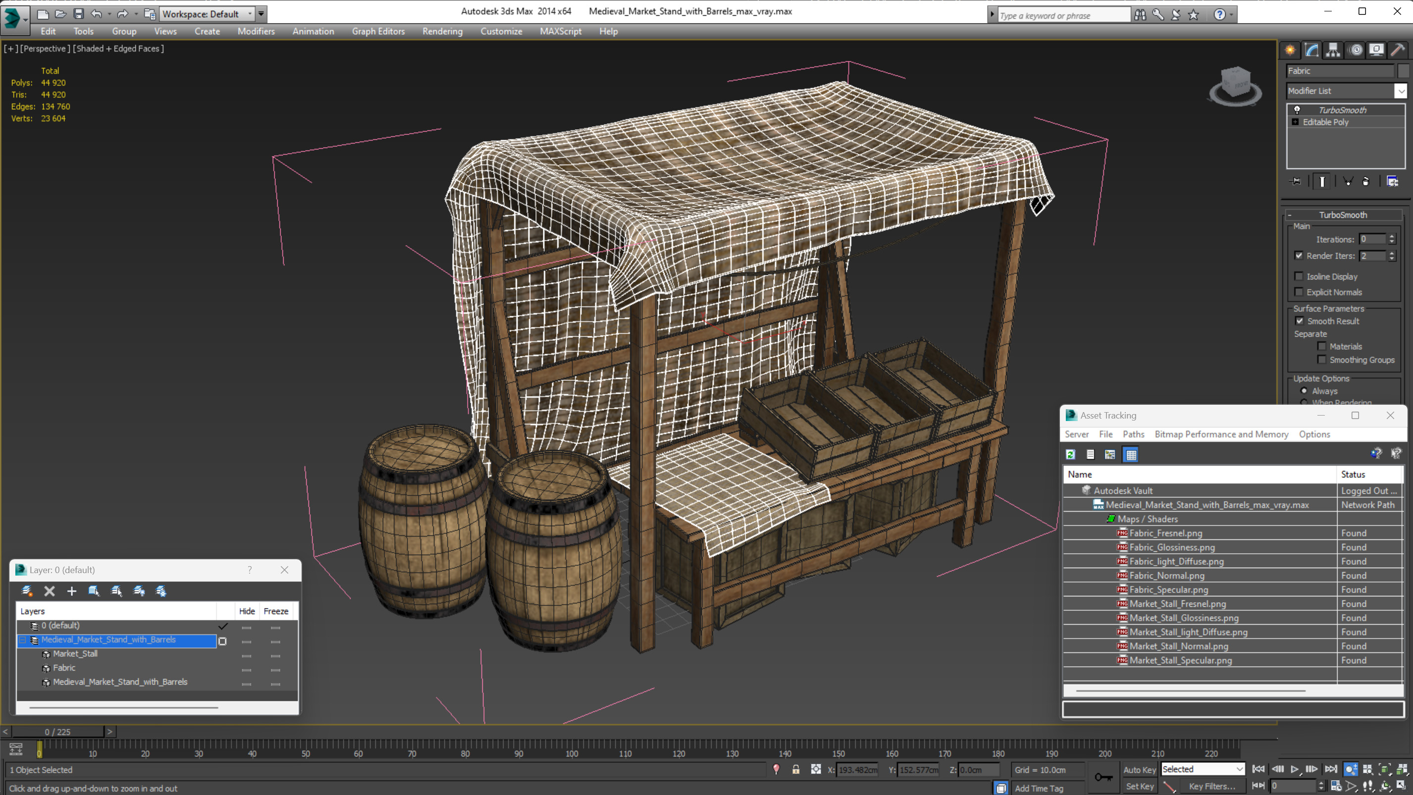Check Separate by Materials checkbox
The height and width of the screenshot is (795, 1413).
[1321, 346]
